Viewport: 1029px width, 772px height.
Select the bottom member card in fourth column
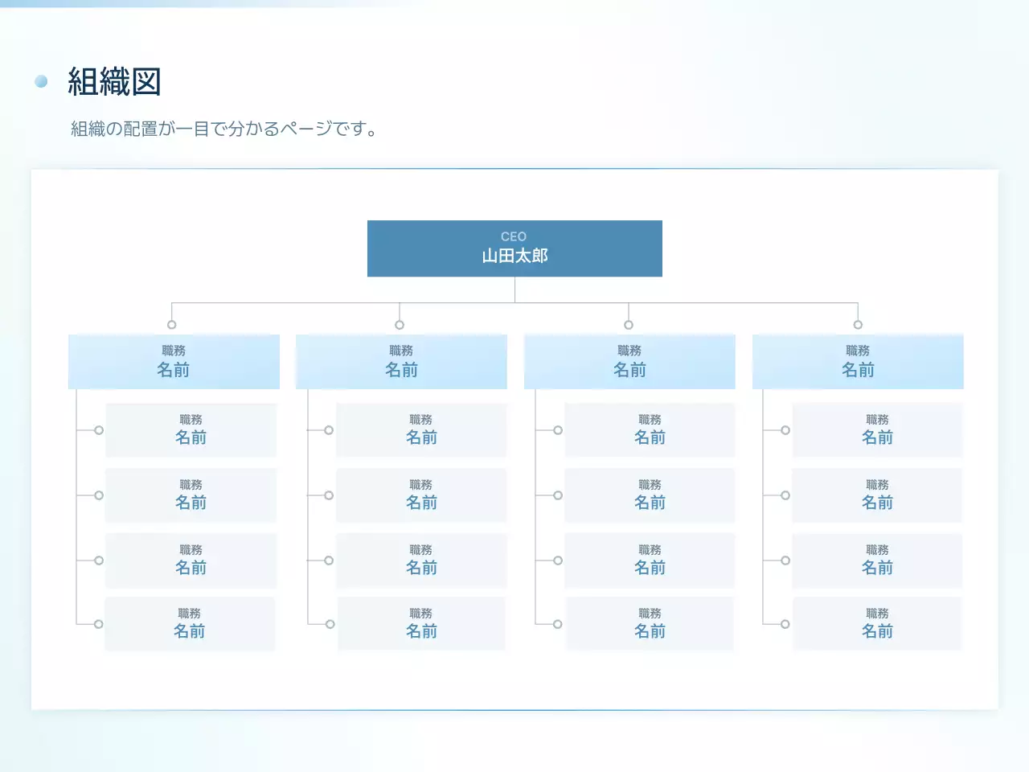point(877,623)
